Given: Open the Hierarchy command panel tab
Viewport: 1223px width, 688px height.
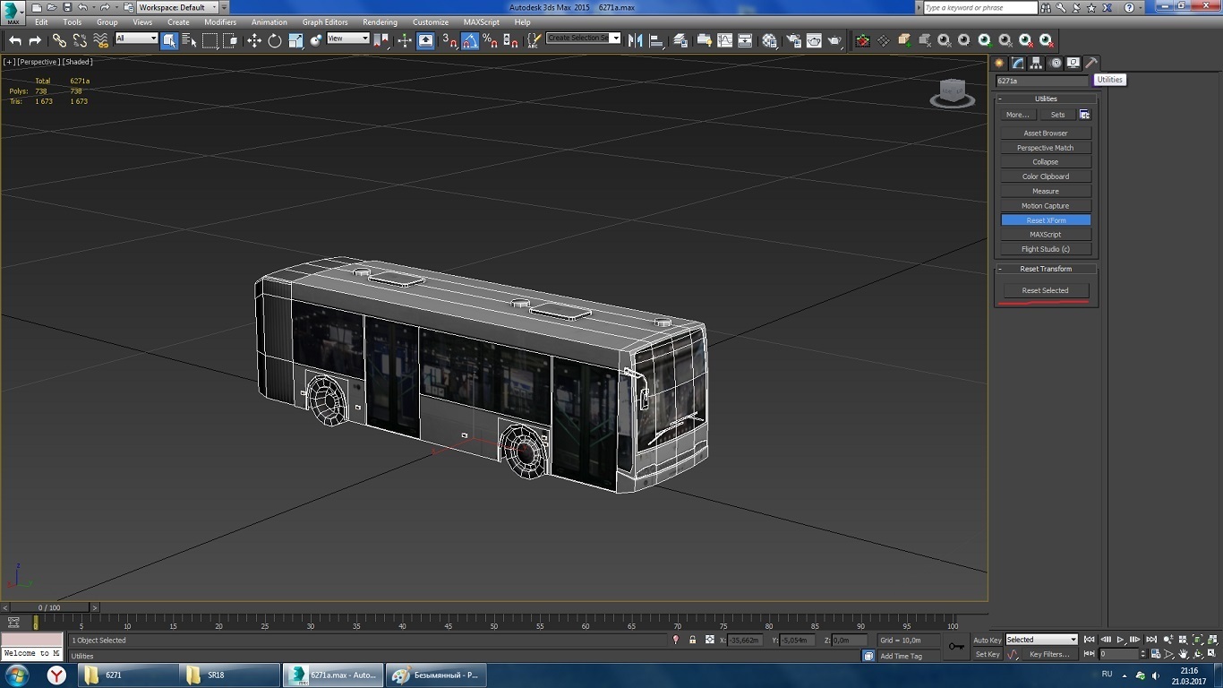Looking at the screenshot, I should coord(1036,63).
